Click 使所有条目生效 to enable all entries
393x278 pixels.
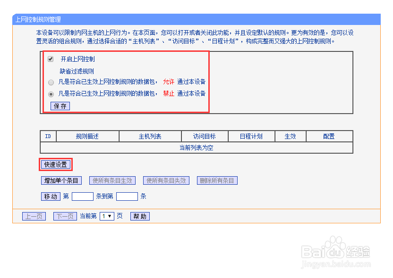[112, 180]
